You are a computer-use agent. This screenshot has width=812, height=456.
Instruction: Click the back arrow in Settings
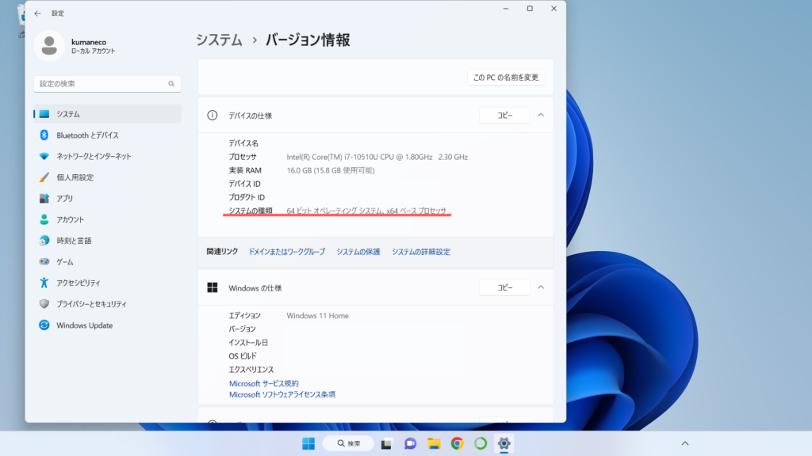[x=37, y=13]
